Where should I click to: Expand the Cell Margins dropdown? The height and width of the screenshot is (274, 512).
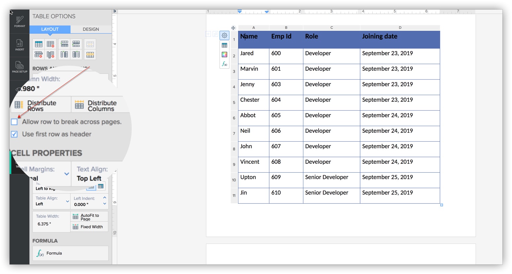coord(67,174)
